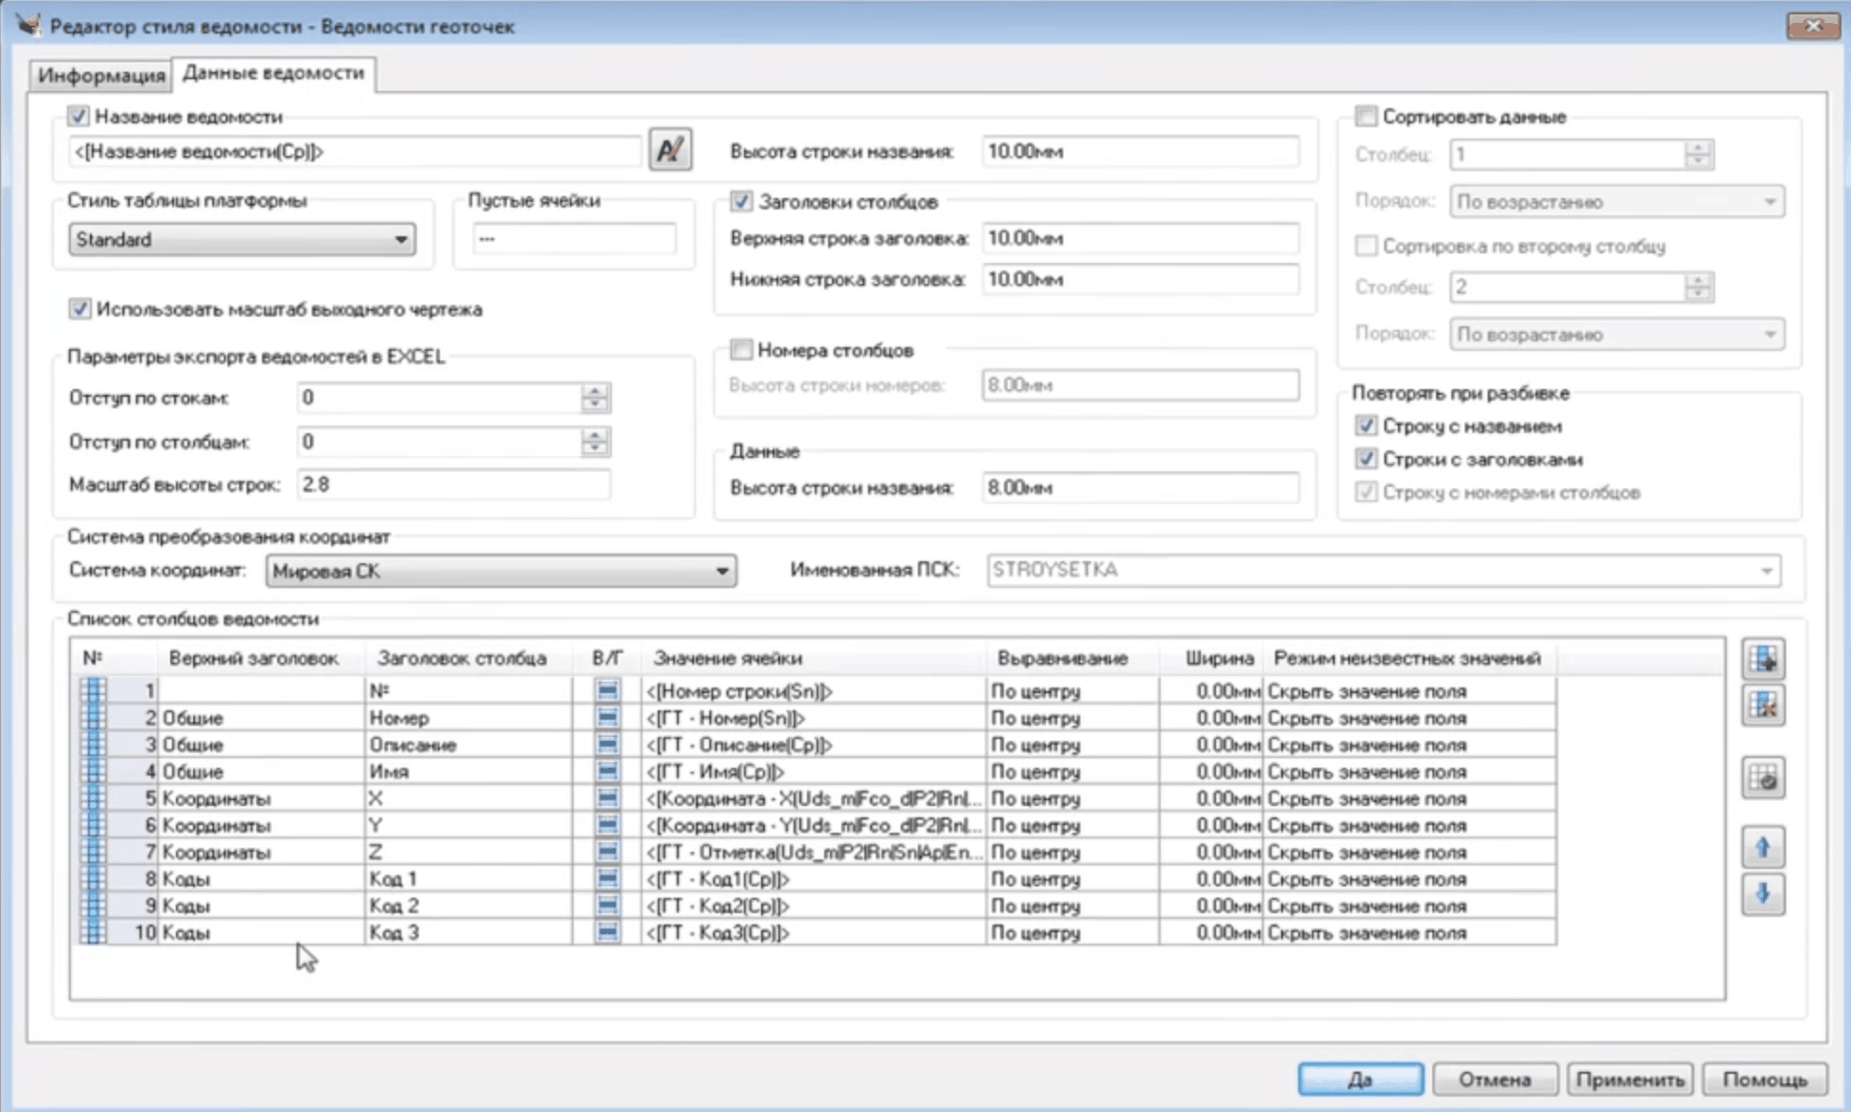Click table icon of row Имя
Image resolution: width=1851 pixels, height=1112 pixels.
click(93, 771)
